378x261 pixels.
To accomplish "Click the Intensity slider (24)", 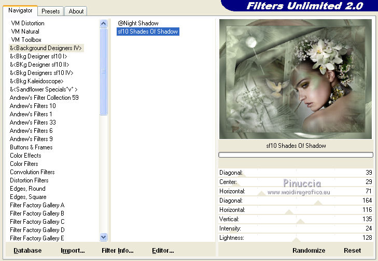I will coord(296,228).
